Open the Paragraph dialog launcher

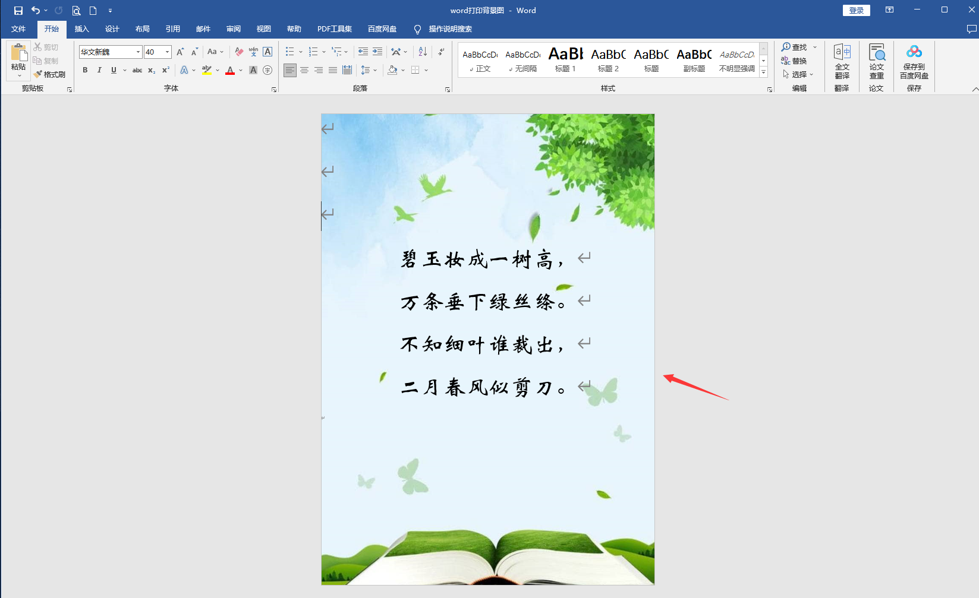pyautogui.click(x=448, y=90)
